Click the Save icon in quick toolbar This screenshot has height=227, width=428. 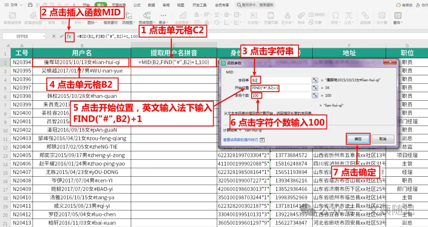click(x=30, y=5)
